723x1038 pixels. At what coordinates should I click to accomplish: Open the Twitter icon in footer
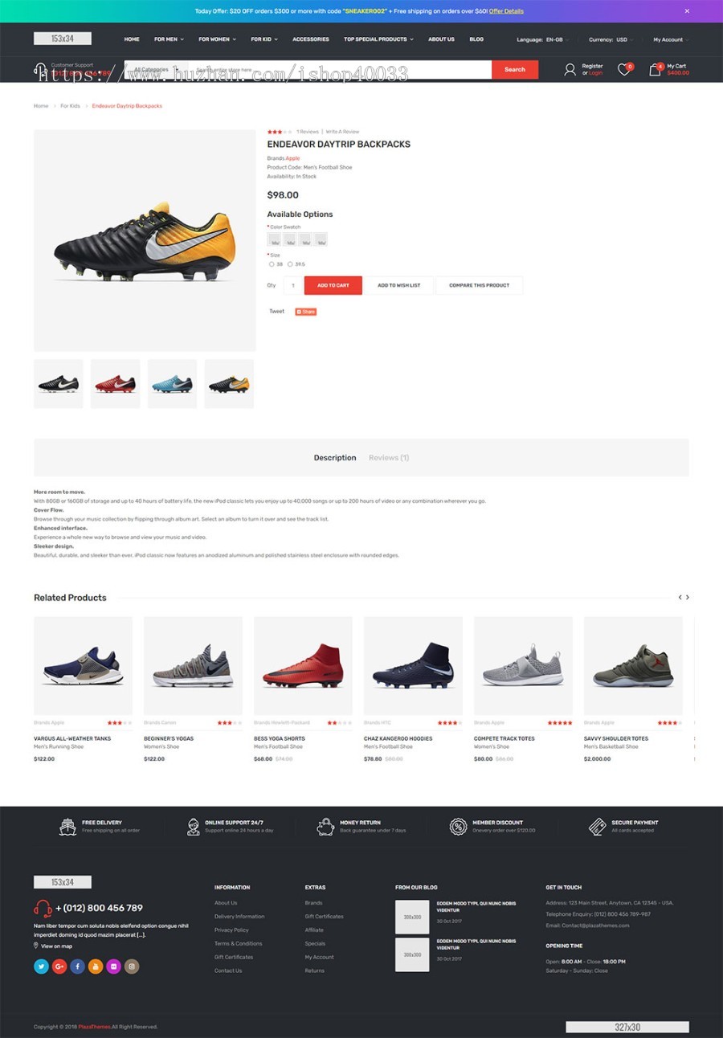coord(41,966)
